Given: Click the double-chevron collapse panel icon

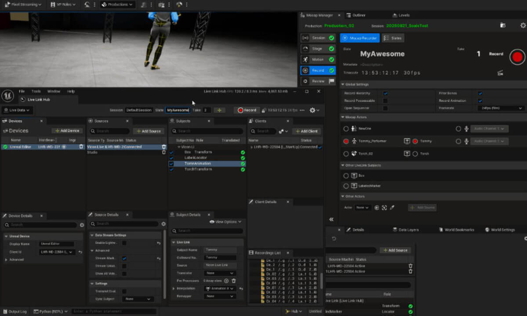Looking at the screenshot, I should point(331,219).
